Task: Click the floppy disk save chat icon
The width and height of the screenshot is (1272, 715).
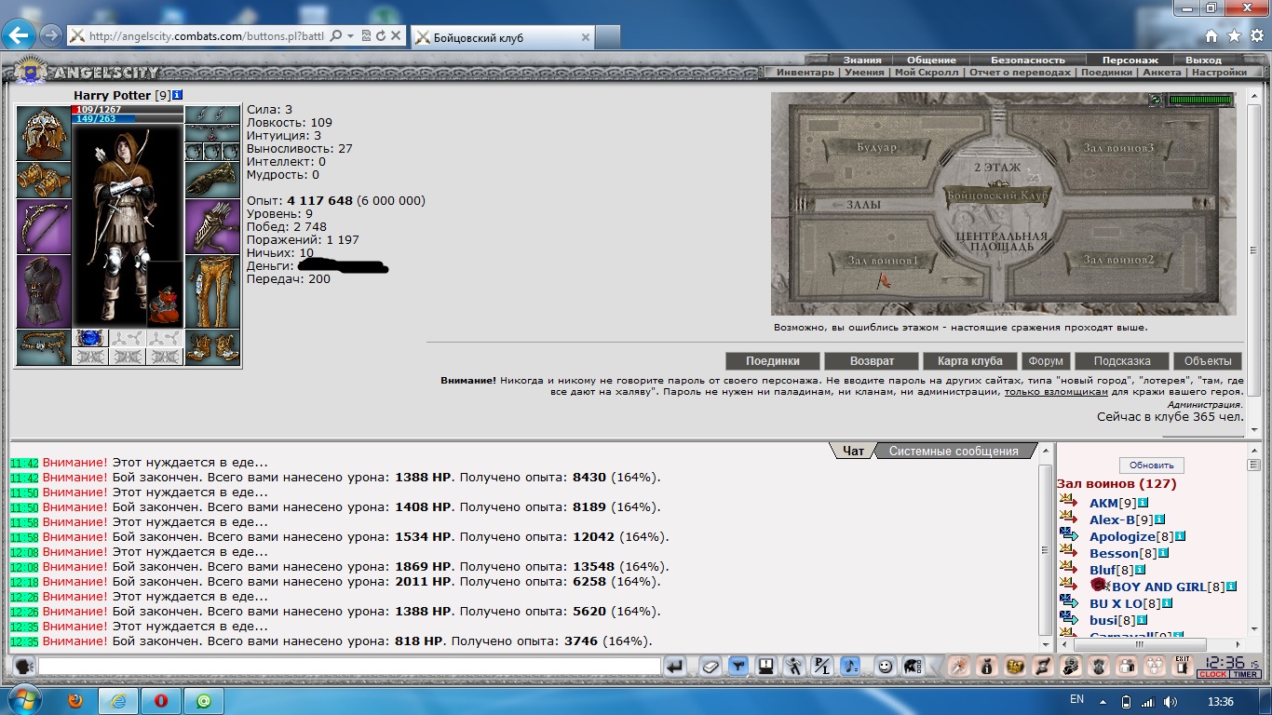Action: click(766, 666)
